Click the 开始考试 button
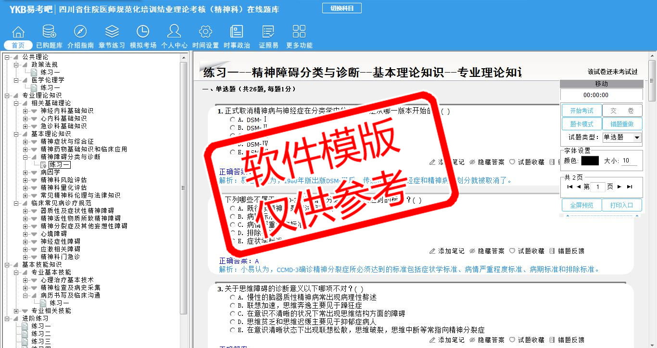 (x=581, y=111)
